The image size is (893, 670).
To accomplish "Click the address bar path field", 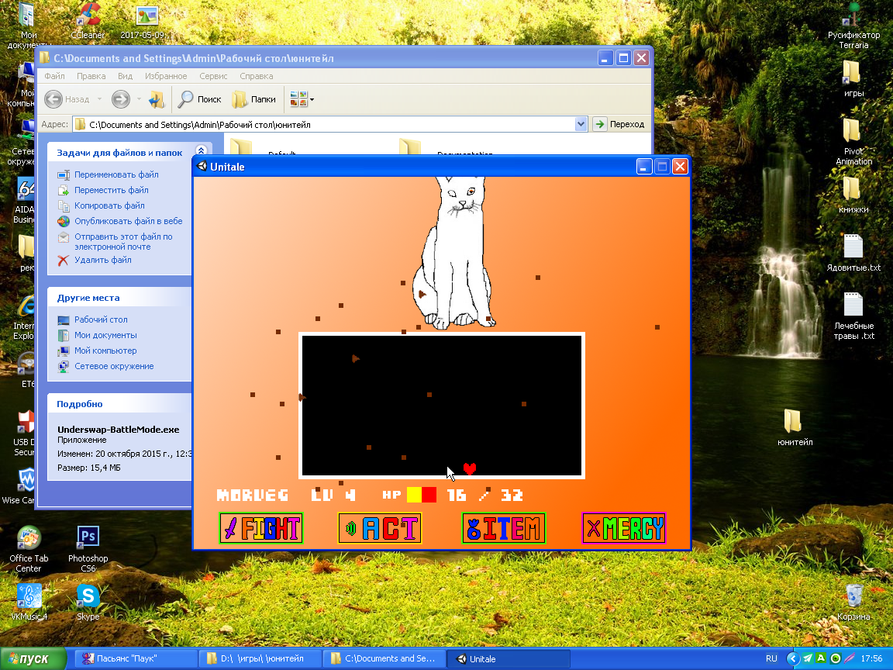I will coord(325,124).
